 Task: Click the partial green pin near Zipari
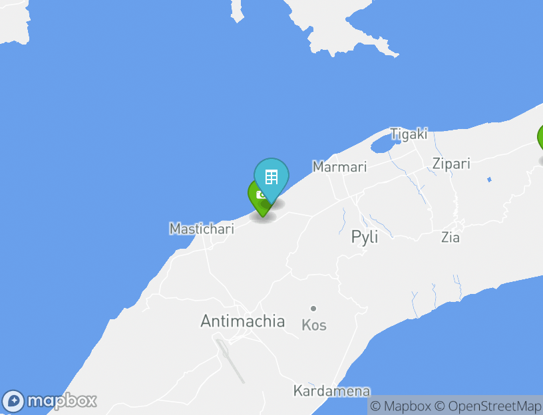pyautogui.click(x=540, y=138)
